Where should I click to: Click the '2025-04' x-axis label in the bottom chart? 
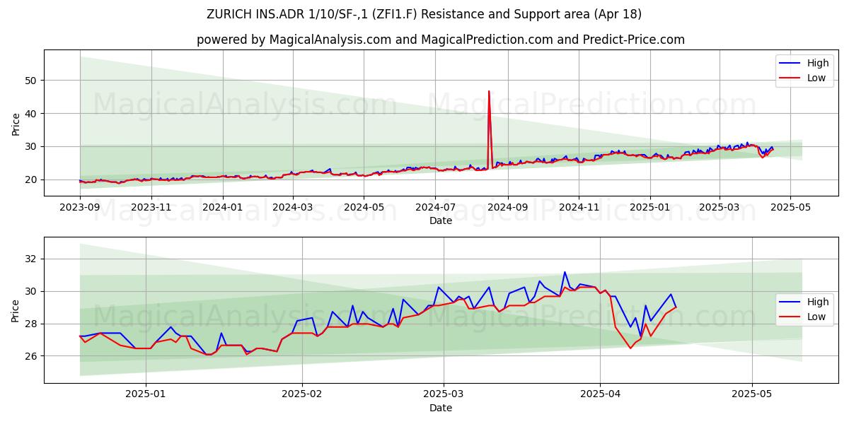[x=600, y=394]
